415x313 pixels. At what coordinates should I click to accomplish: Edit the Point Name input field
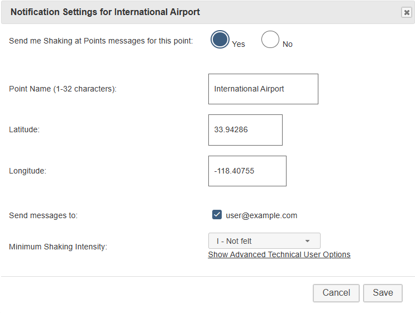[263, 89]
